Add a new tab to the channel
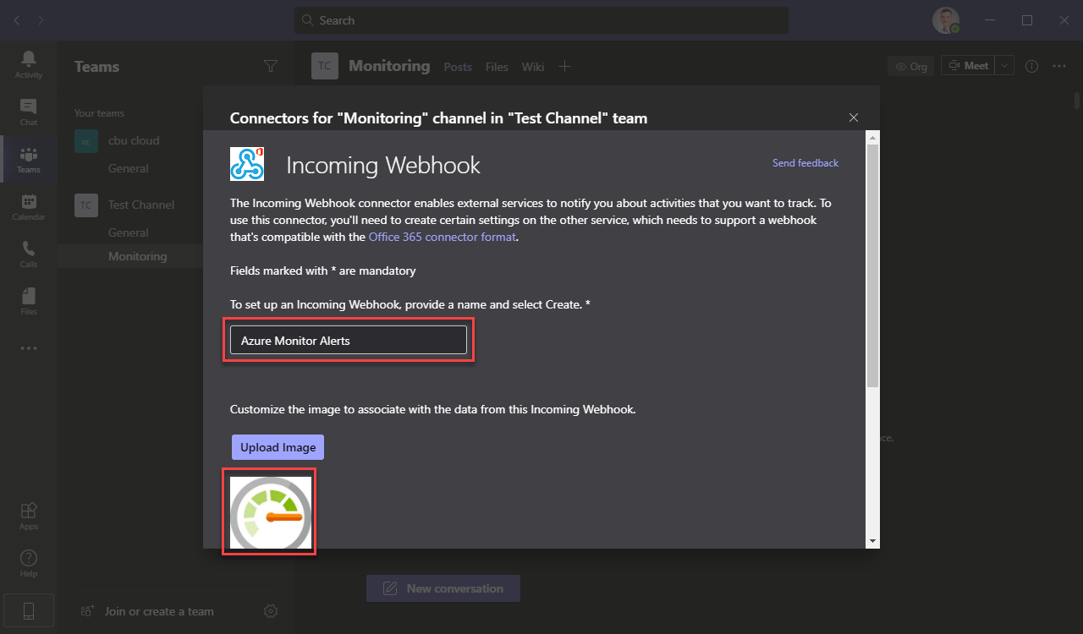The image size is (1083, 634). pyautogui.click(x=566, y=67)
